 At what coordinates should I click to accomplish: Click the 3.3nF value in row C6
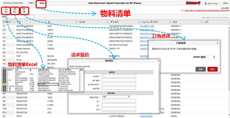pos(50,45)
